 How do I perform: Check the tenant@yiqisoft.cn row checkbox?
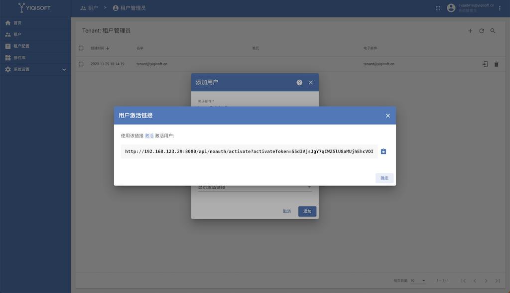(81, 64)
